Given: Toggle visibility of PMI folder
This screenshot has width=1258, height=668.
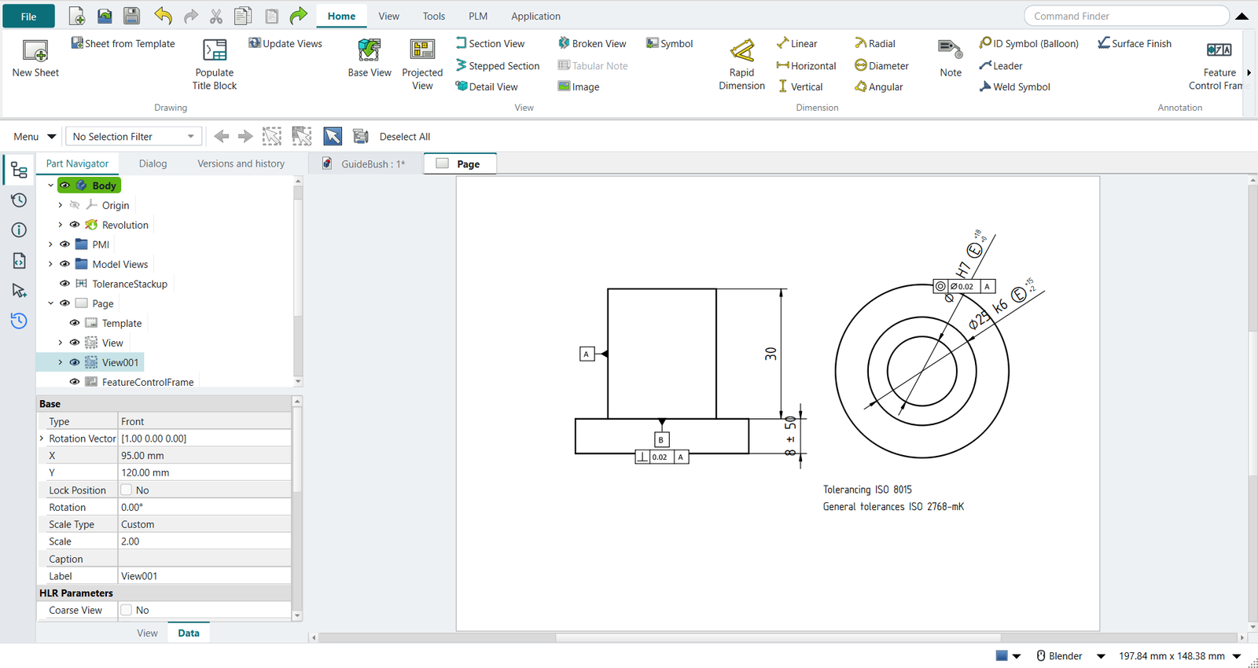Looking at the screenshot, I should (65, 244).
